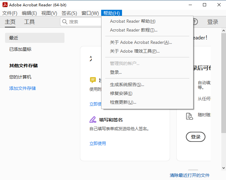Close the 帮助(H) menu
The height and width of the screenshot is (180, 226).
(112, 13)
